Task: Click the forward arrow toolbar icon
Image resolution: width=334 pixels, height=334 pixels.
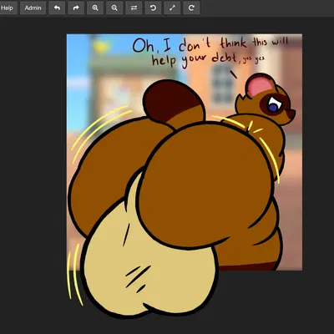Action: pos(76,8)
